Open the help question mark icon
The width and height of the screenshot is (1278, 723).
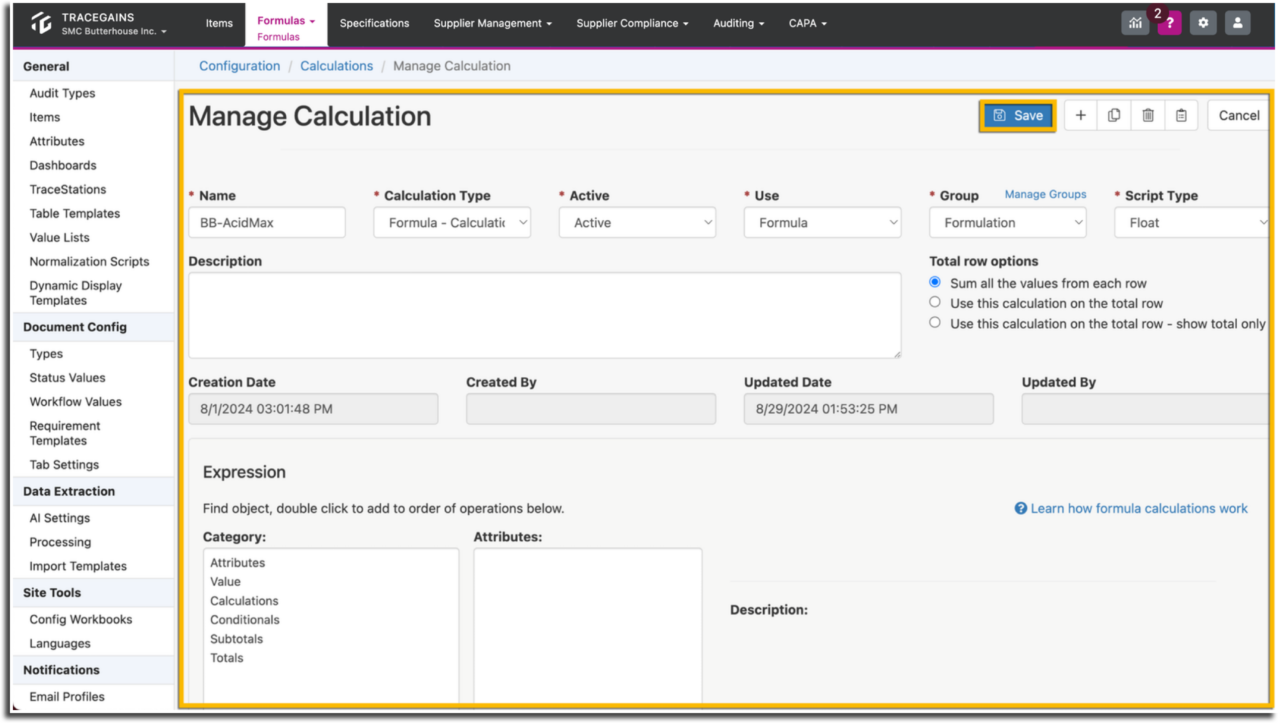(1169, 23)
